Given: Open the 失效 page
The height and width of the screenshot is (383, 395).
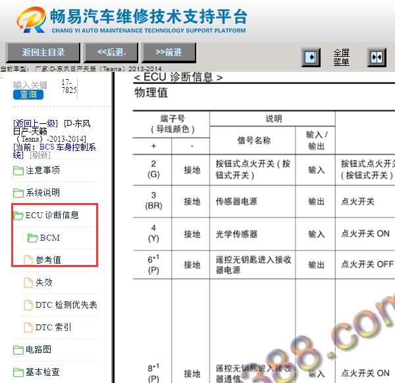Looking at the screenshot, I should 44,282.
